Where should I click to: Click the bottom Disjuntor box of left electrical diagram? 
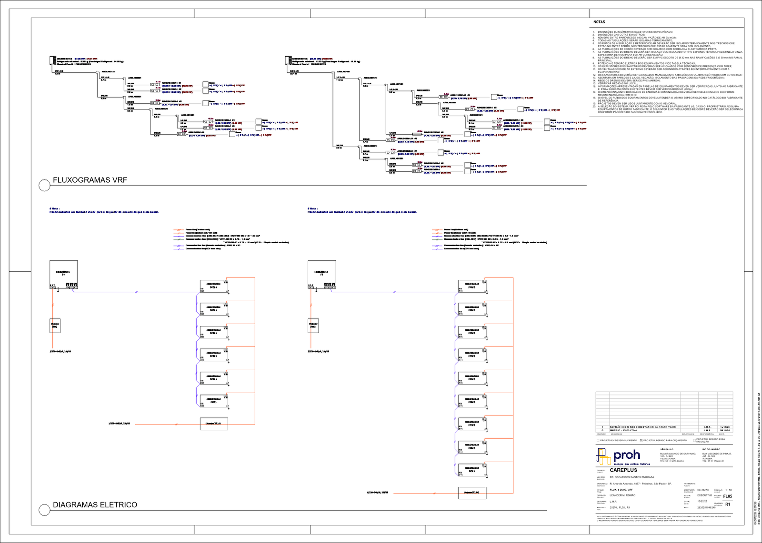point(213,424)
